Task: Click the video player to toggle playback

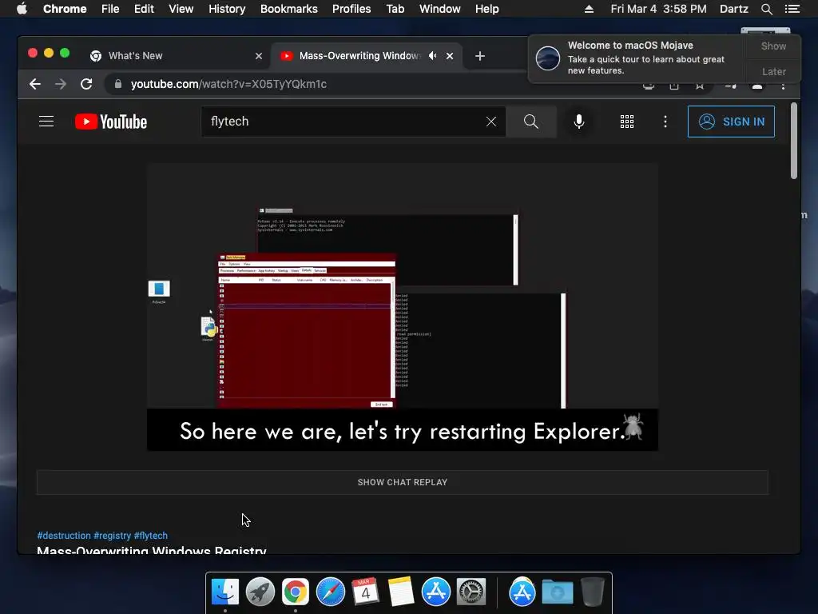Action: click(x=403, y=307)
